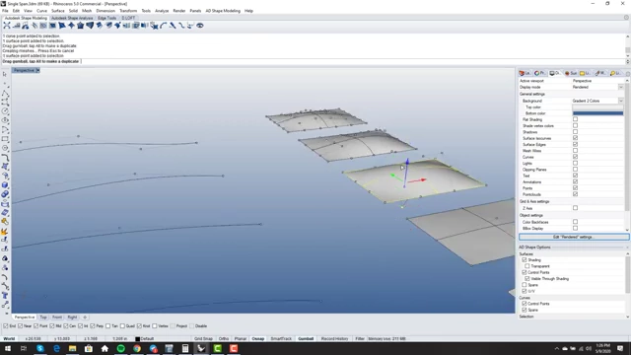631x355 pixels.
Task: Open Windows Start menu
Action: point(8,348)
